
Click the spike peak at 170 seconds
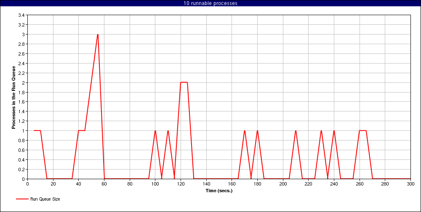click(x=245, y=131)
